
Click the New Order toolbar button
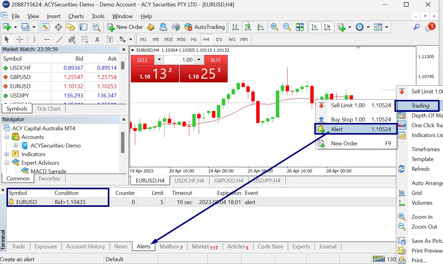point(125,27)
